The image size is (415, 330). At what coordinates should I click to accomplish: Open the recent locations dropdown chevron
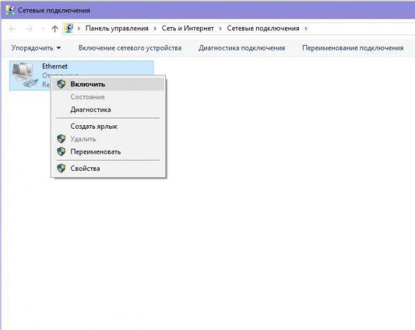(x=43, y=28)
